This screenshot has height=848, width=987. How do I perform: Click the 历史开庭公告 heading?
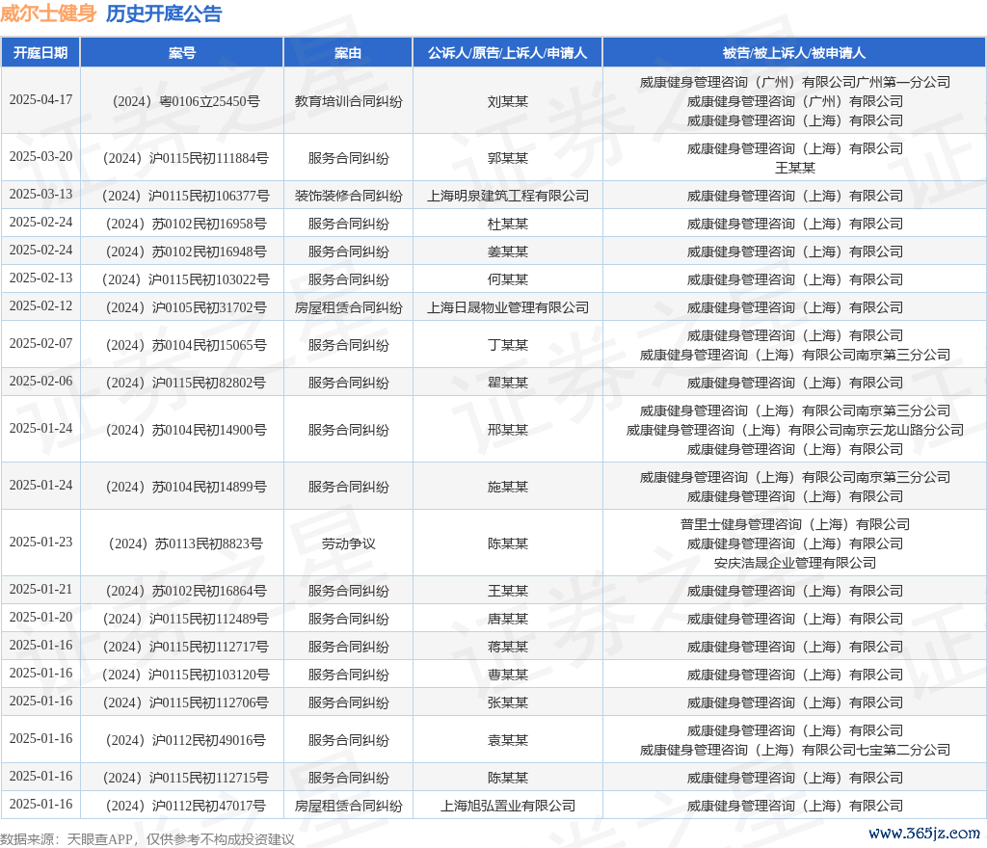[164, 13]
